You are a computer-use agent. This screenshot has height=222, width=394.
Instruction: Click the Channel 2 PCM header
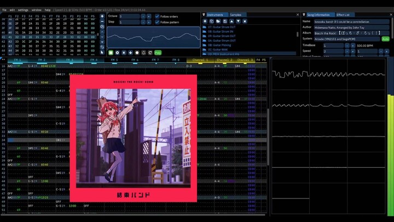click(x=224, y=60)
